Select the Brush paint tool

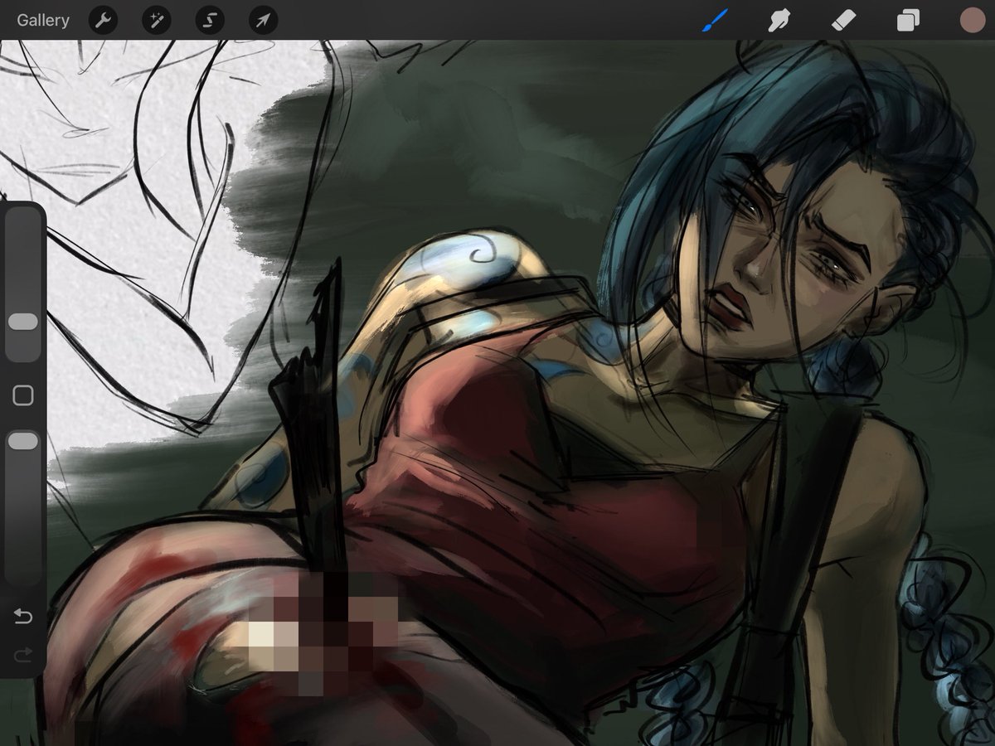(x=715, y=20)
